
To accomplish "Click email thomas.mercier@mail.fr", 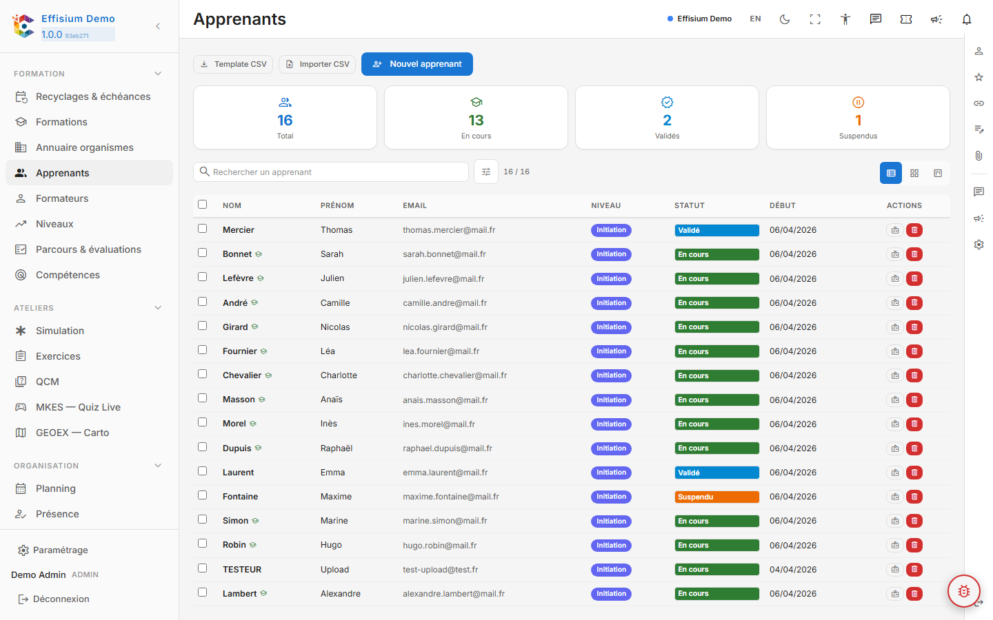I will tap(449, 230).
